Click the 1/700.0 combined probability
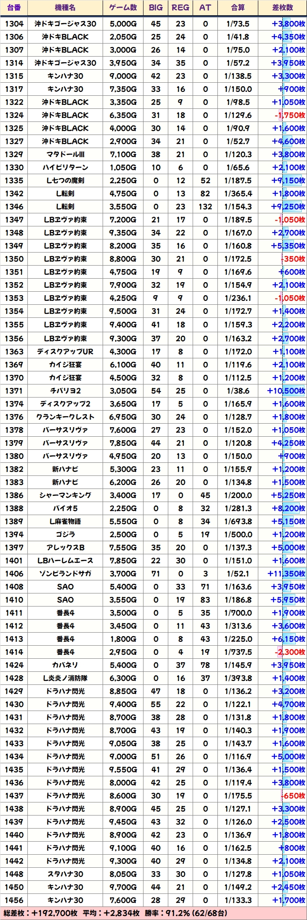 click(238, 613)
